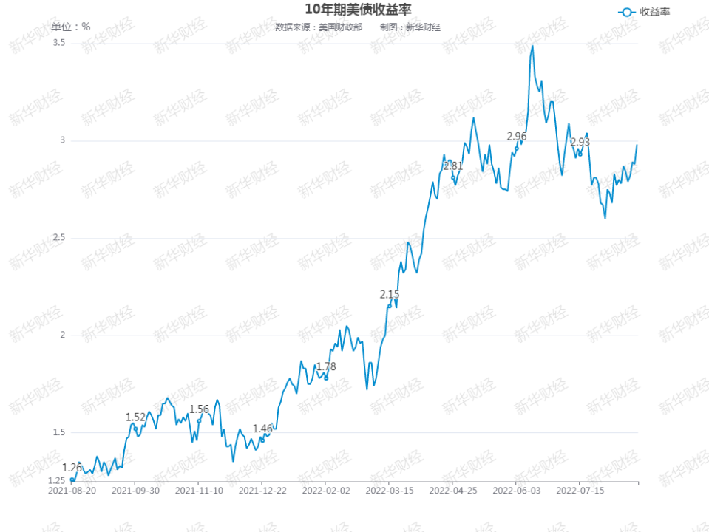709x532 pixels.
Task: Click the 2021-12-22 x-axis date label
Action: (x=262, y=489)
